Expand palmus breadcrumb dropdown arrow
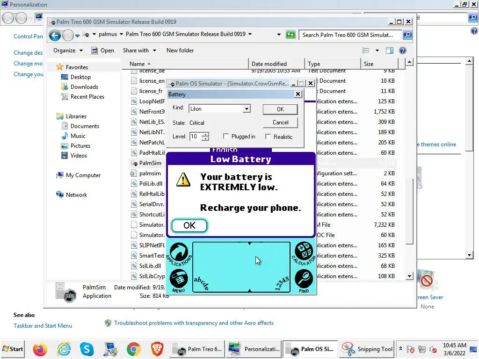This screenshot has height=359, width=479. [x=121, y=34]
